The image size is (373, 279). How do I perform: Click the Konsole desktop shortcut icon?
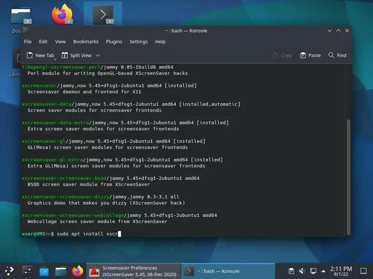(x=103, y=15)
